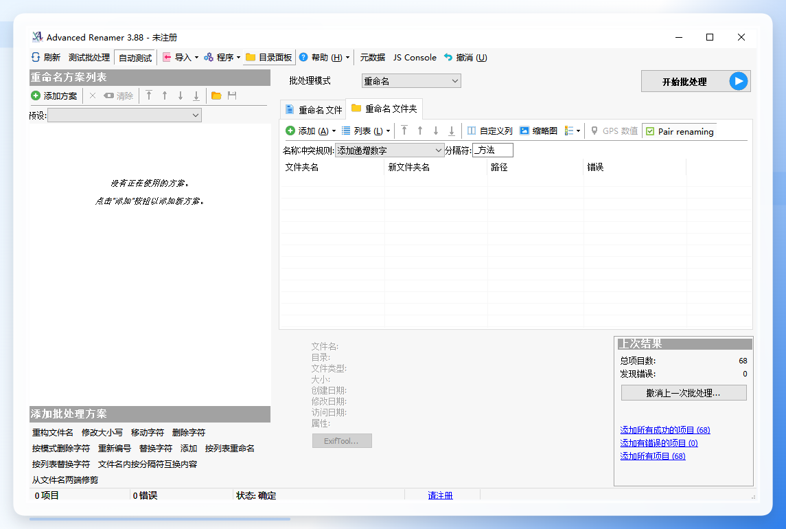Click the 开始批处理 play icon
This screenshot has height=529, width=786.
pos(738,81)
